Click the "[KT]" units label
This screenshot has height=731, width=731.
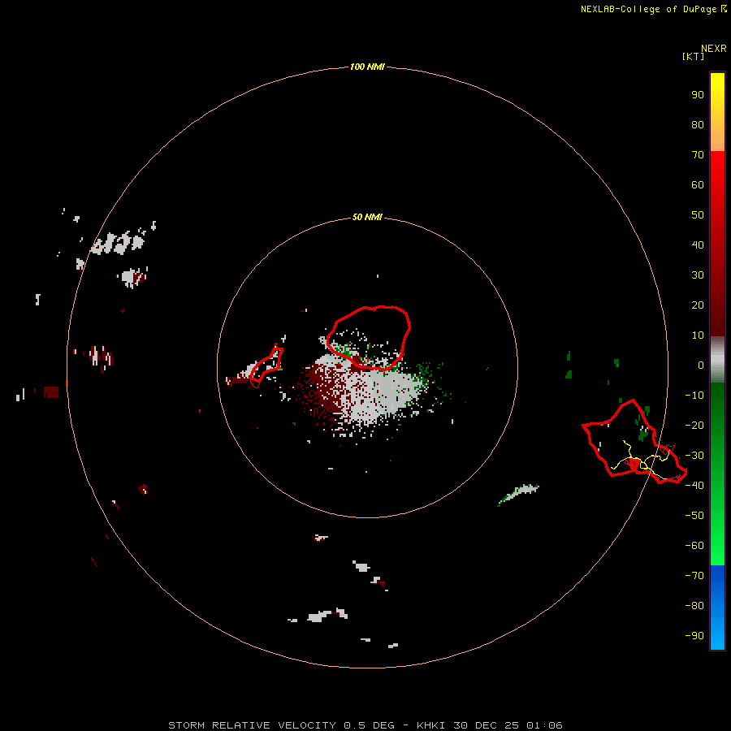click(x=694, y=56)
